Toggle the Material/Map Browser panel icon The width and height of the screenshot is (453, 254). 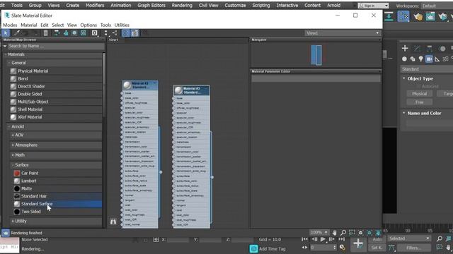126,33
